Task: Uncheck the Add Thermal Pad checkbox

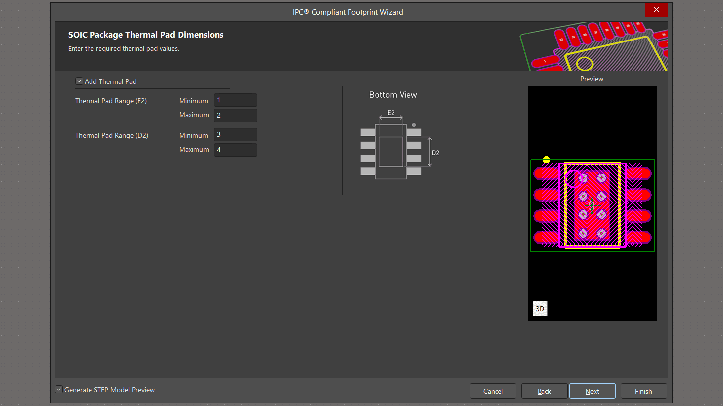Action: click(79, 81)
